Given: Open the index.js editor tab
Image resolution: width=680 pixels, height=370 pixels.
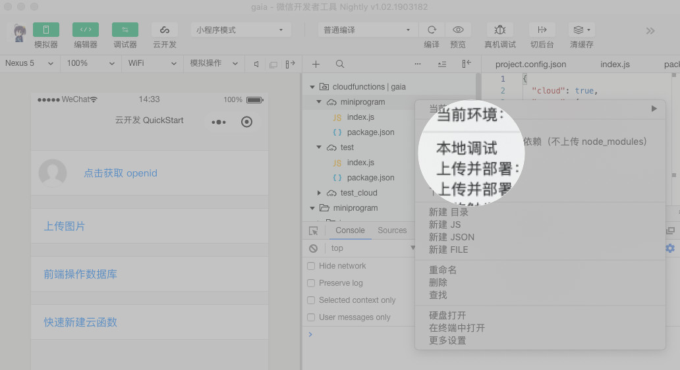Looking at the screenshot, I should pos(615,65).
